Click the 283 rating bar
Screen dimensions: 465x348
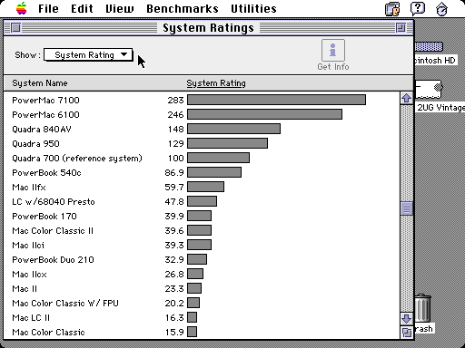click(276, 100)
